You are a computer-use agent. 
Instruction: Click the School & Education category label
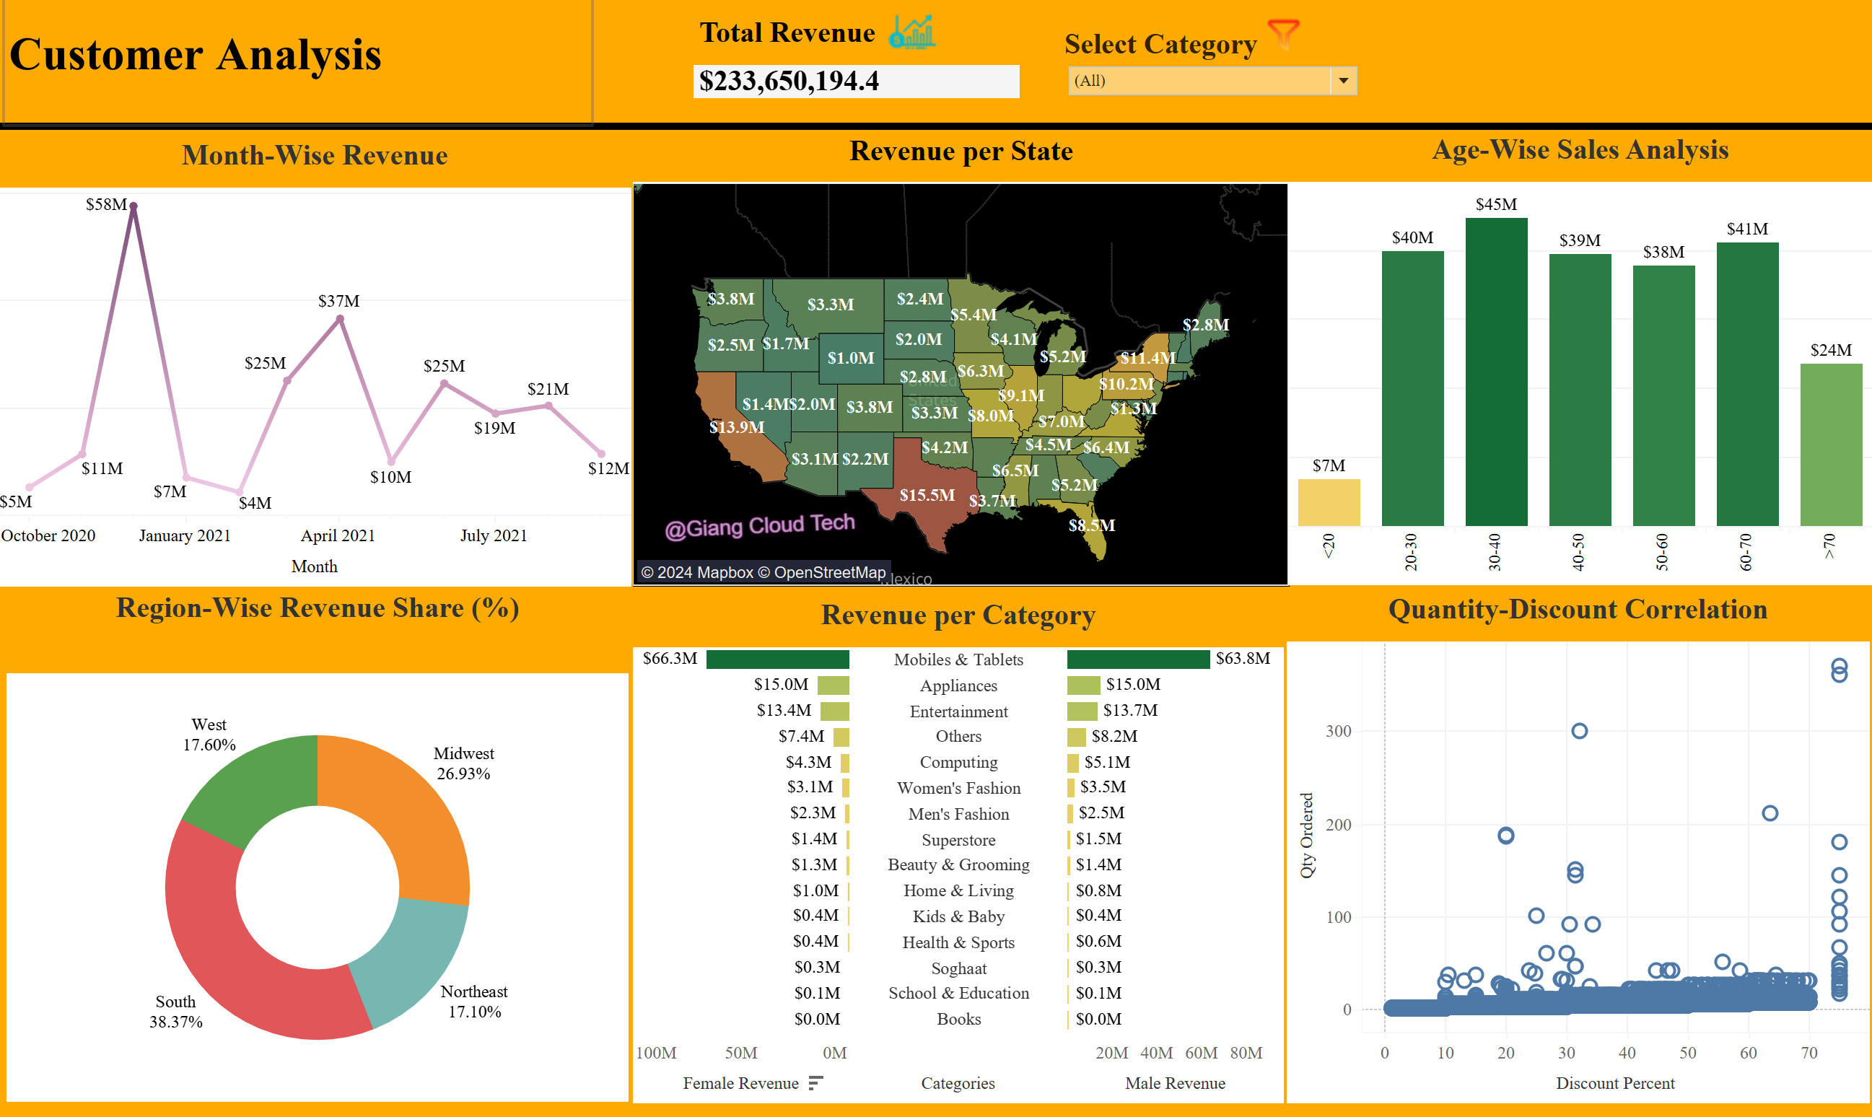coord(958,994)
